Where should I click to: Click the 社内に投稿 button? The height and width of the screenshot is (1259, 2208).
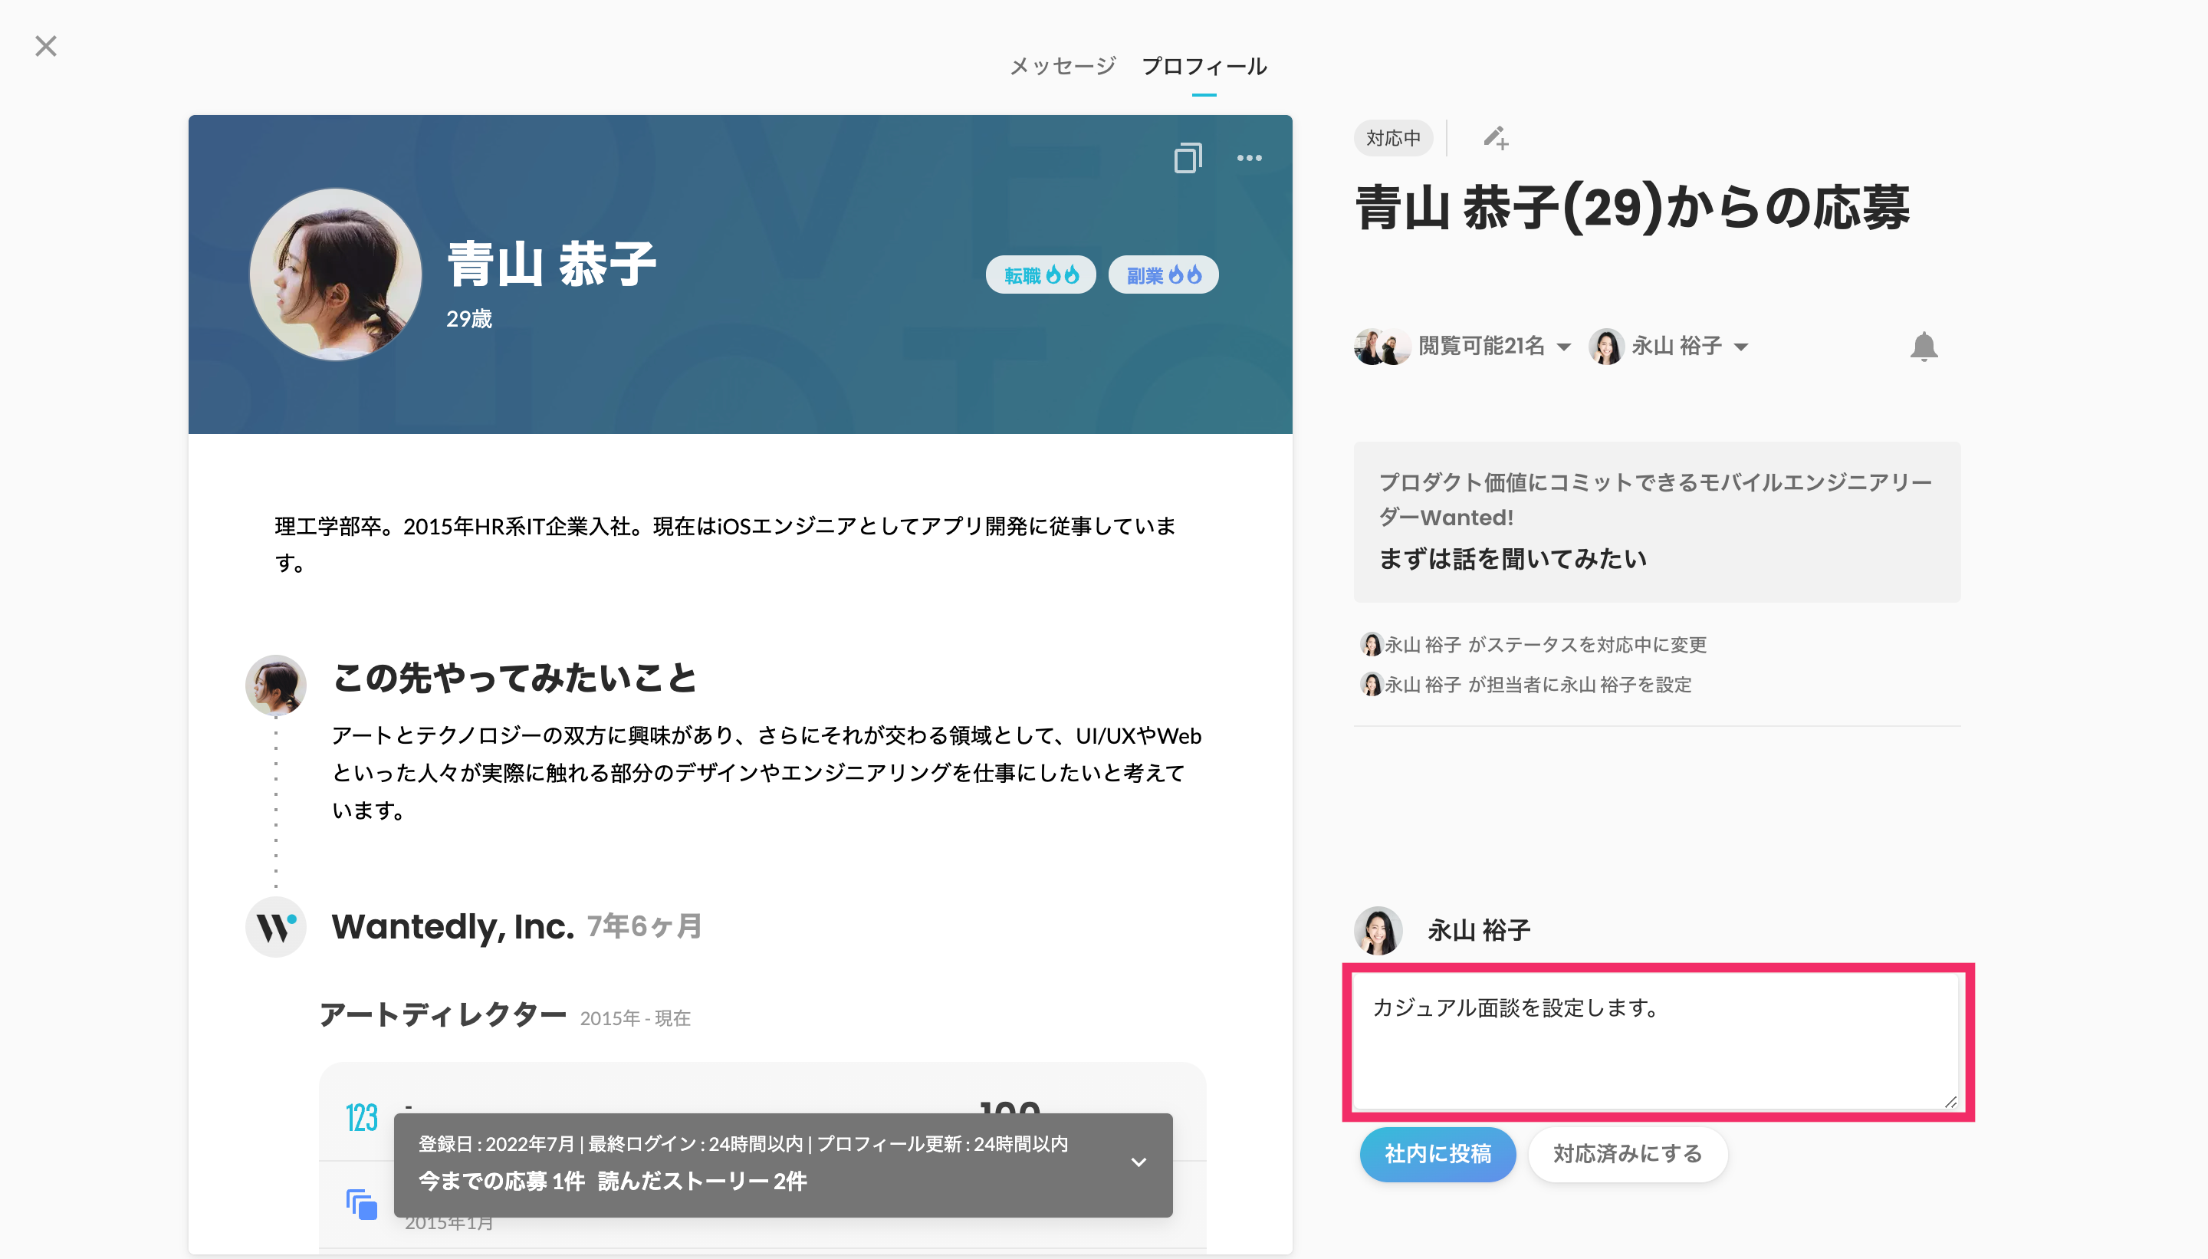pos(1437,1153)
